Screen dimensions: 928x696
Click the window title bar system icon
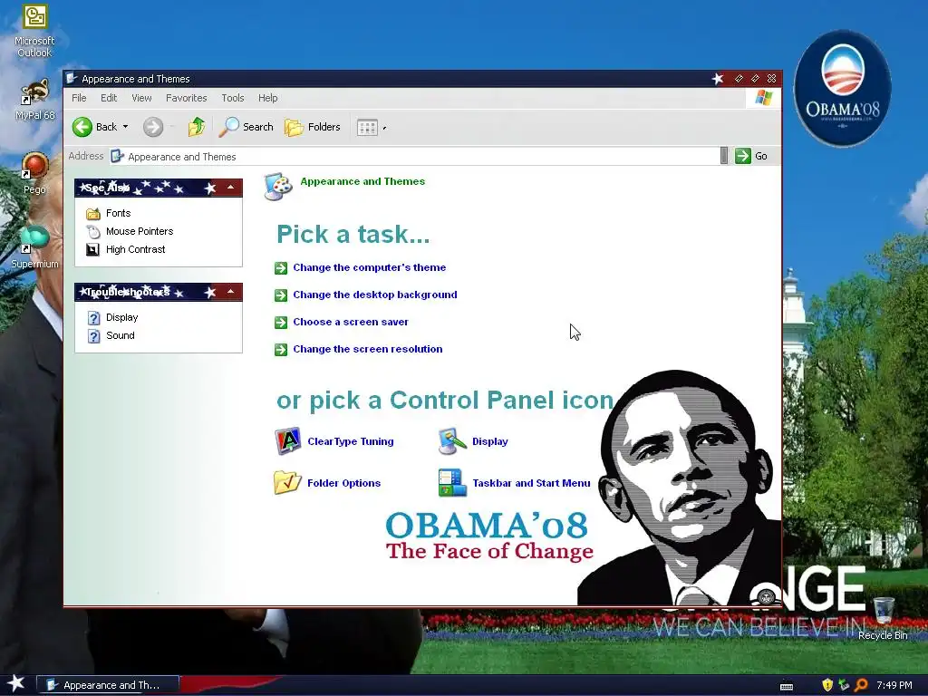[x=72, y=78]
